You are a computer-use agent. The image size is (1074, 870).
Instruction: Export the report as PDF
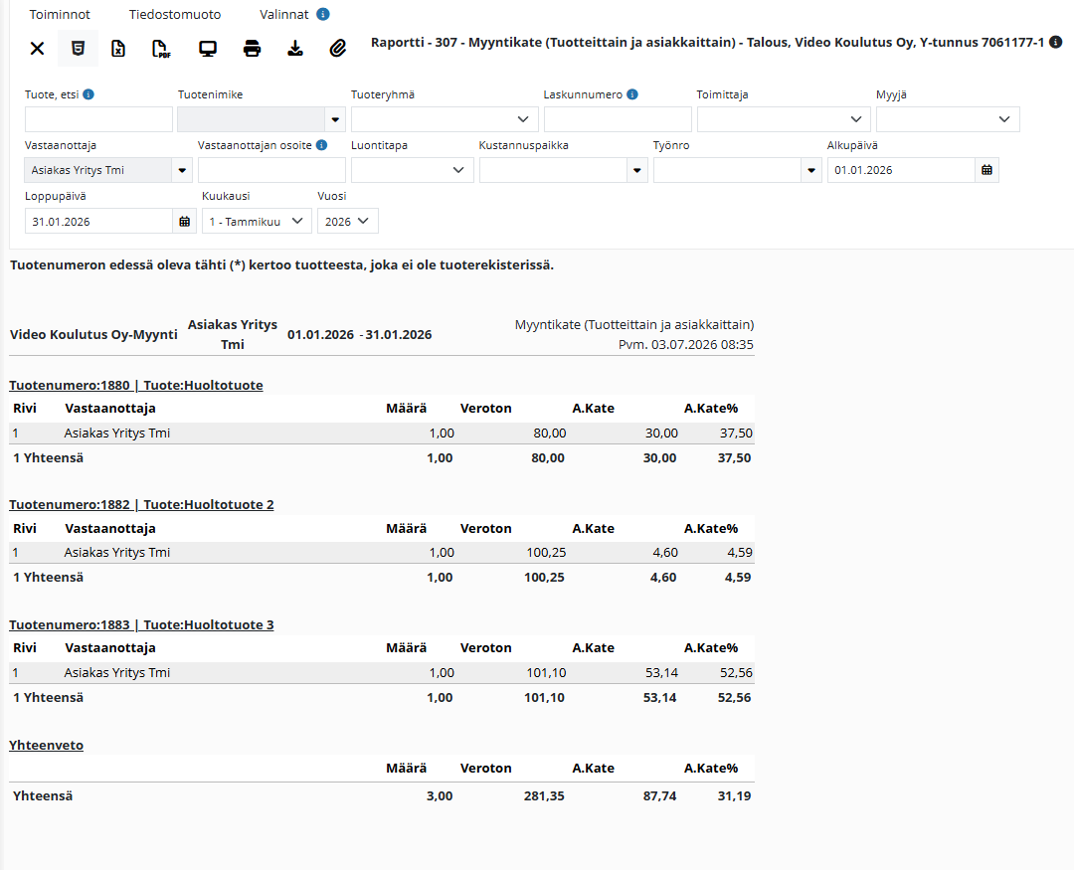tap(161, 49)
